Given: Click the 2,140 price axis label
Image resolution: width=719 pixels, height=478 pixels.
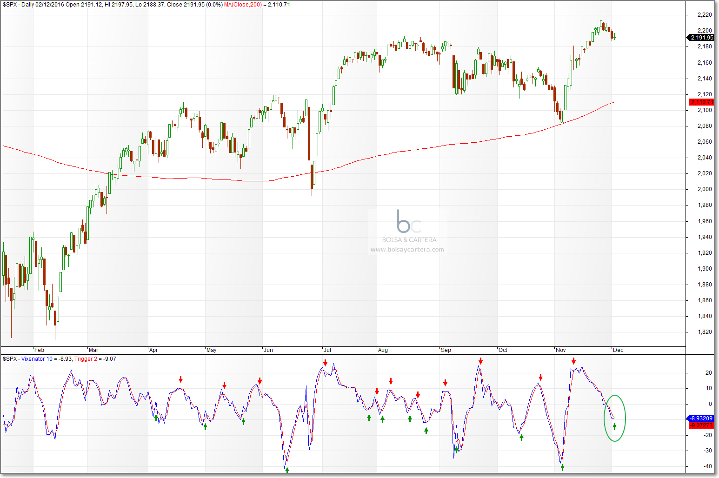Looking at the screenshot, I should coord(705,79).
